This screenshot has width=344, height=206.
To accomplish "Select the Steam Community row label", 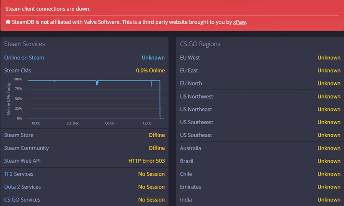I will pyautogui.click(x=26, y=148).
